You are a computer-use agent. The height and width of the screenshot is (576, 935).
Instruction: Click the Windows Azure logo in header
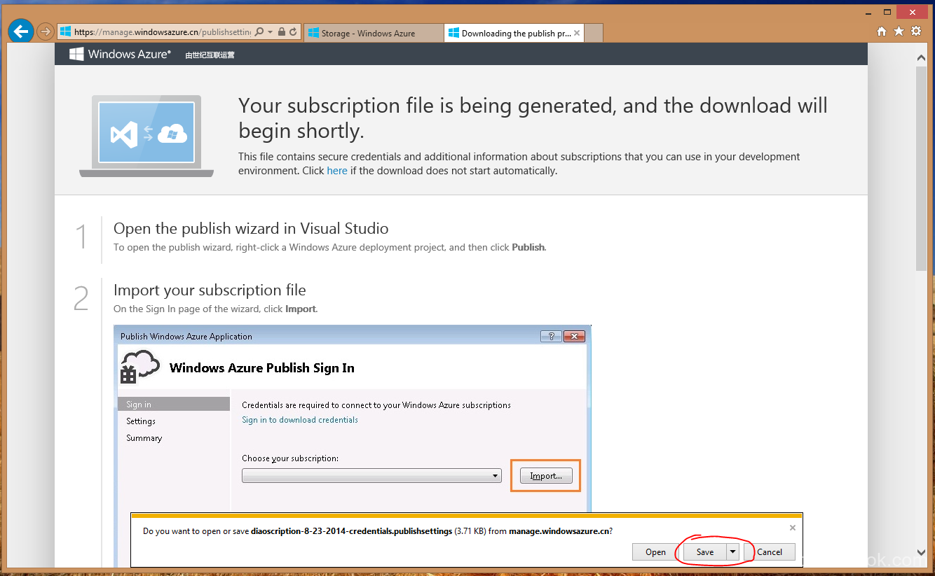120,54
